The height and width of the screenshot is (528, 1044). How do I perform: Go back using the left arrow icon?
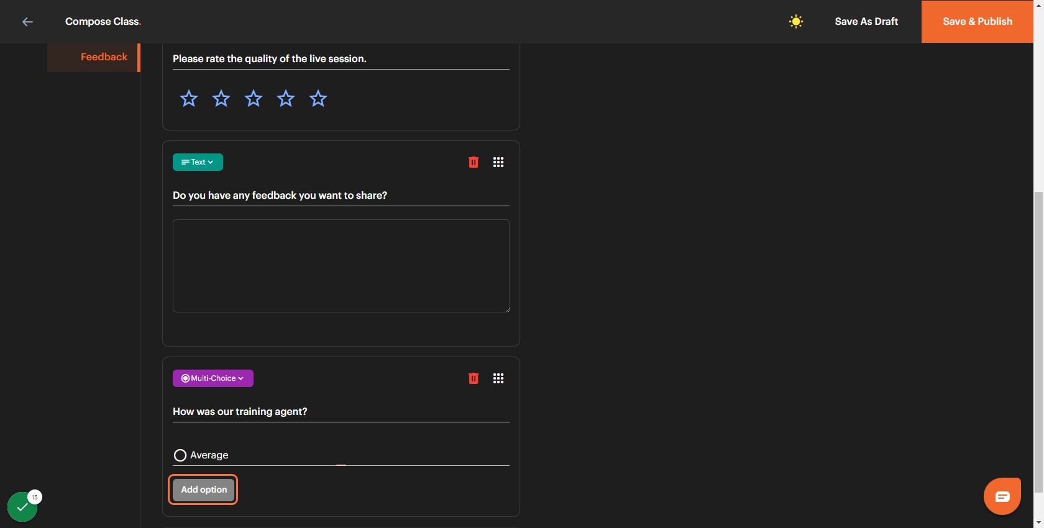[x=27, y=22]
